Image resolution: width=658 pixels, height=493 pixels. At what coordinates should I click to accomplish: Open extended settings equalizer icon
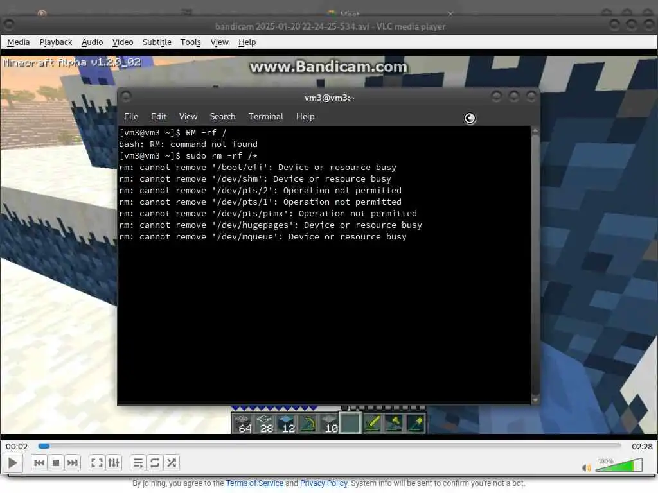point(114,463)
